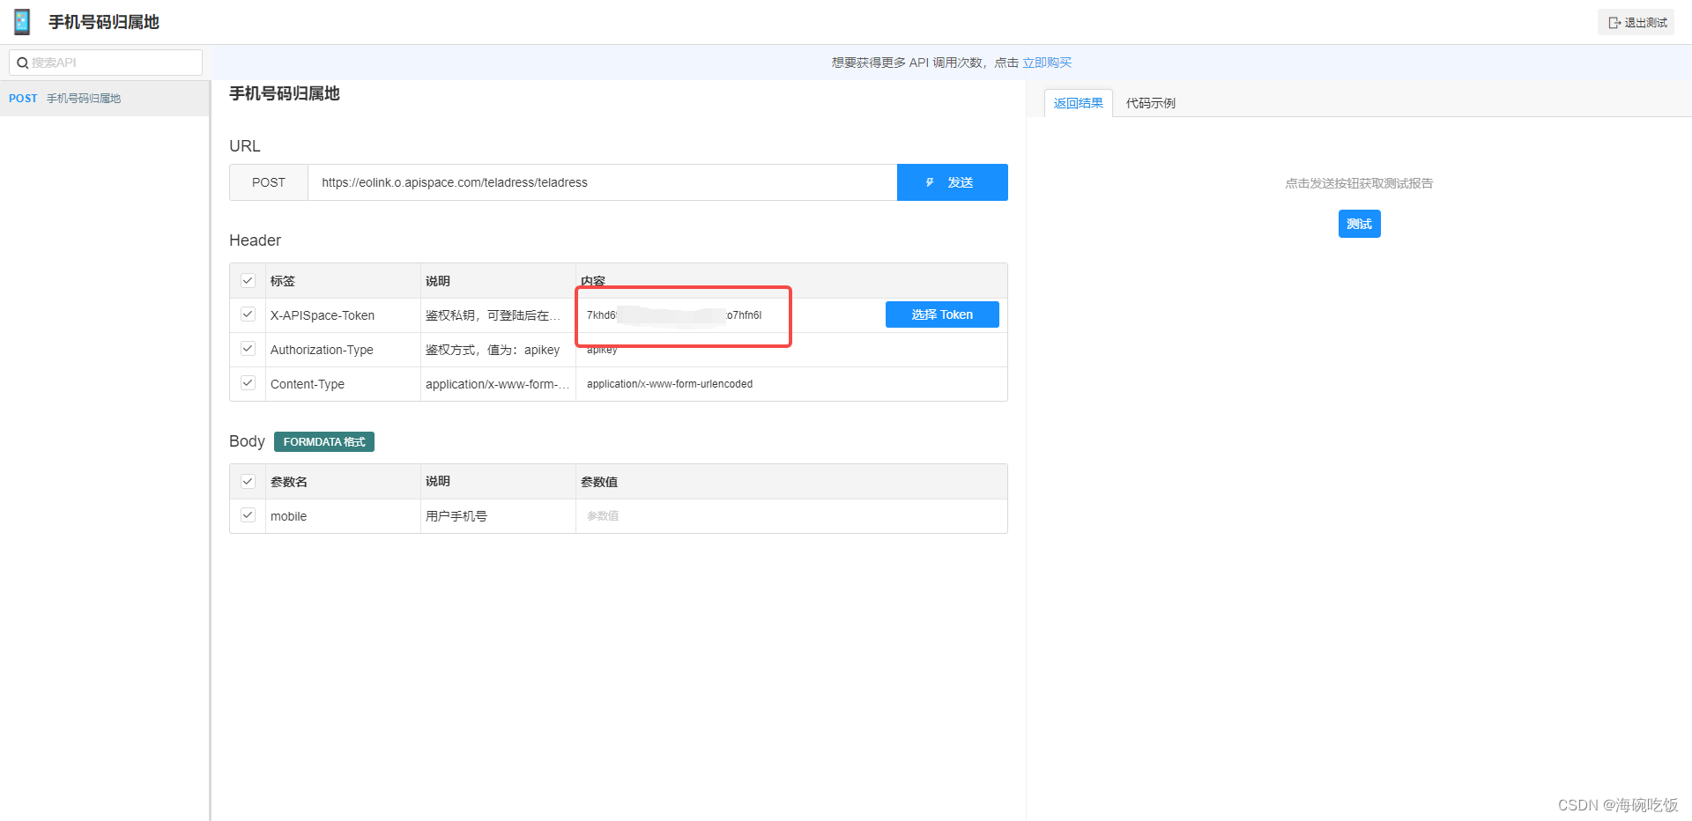Uncheck the mobile parameter checkbox
The height and width of the screenshot is (821, 1692).
[248, 515]
